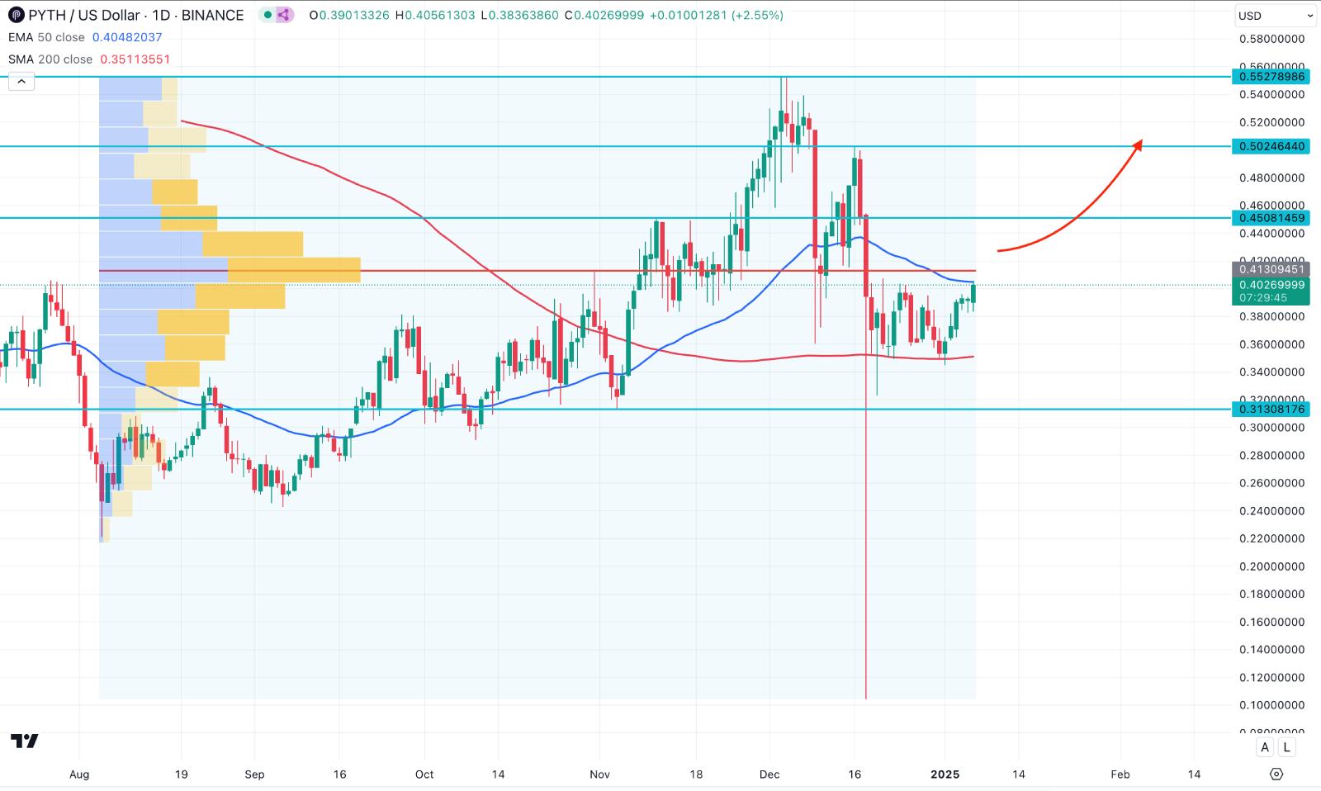Screen dimensions: 1321x791
Task: Click the Aug label on time axis
Action: pos(79,774)
